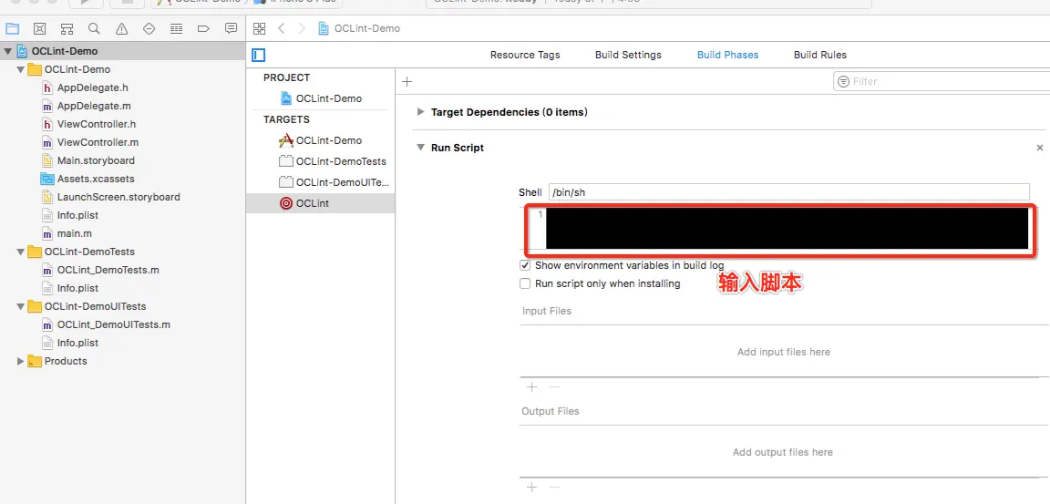Open the Issue navigator warning icon

pyautogui.click(x=121, y=29)
